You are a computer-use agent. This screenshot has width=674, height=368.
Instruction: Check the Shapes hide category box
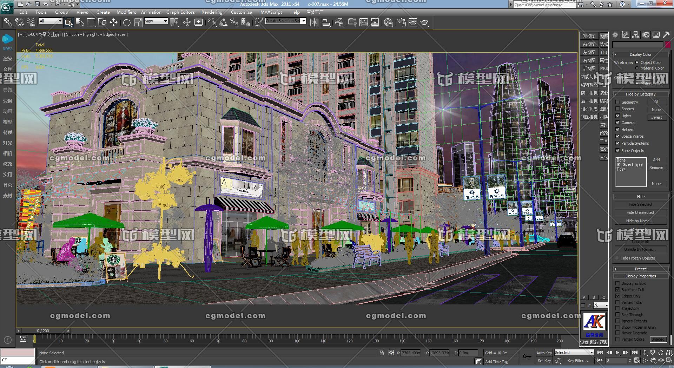click(x=618, y=109)
